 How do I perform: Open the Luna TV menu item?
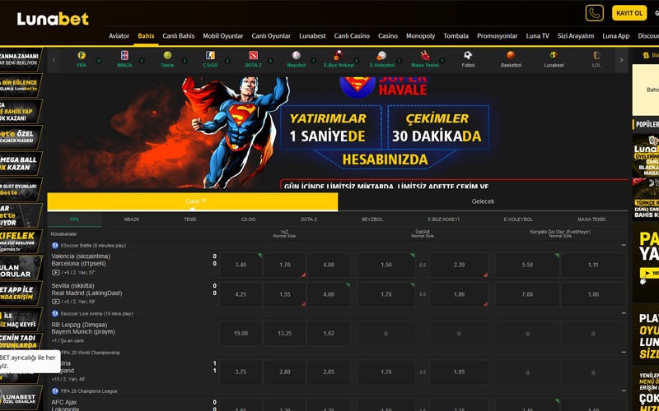click(538, 36)
